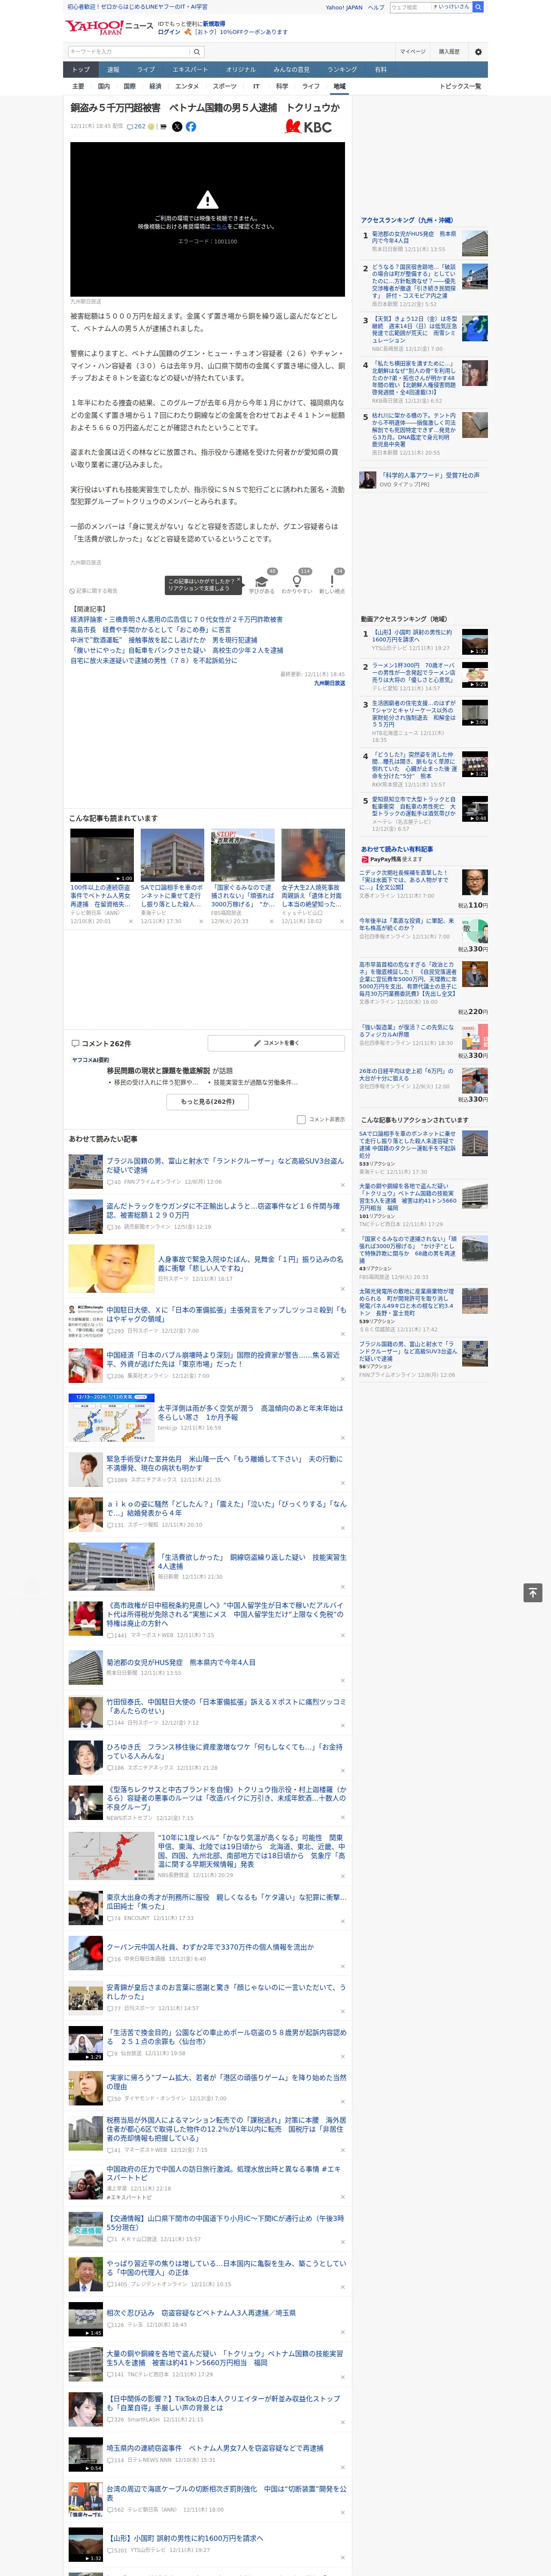
Task: Select the 速報 tab
Action: pyautogui.click(x=113, y=70)
